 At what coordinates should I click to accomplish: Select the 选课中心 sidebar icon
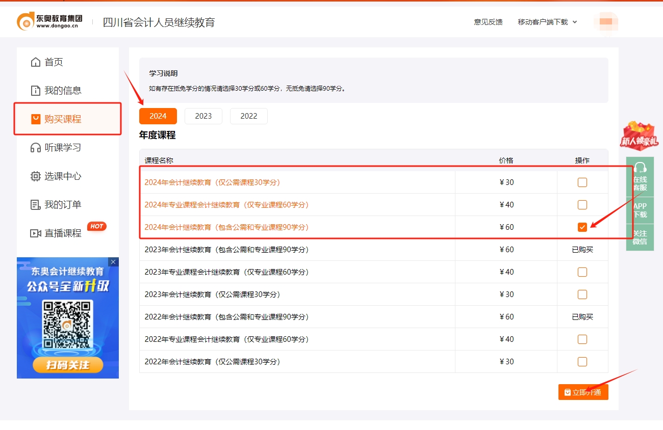[x=35, y=176]
